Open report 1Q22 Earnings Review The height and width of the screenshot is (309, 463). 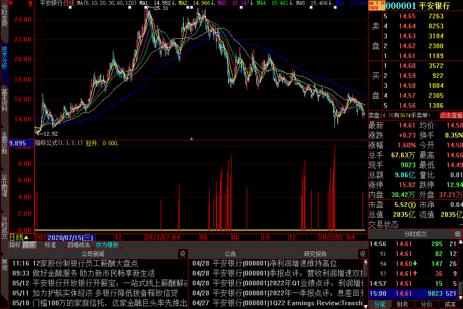(x=288, y=303)
